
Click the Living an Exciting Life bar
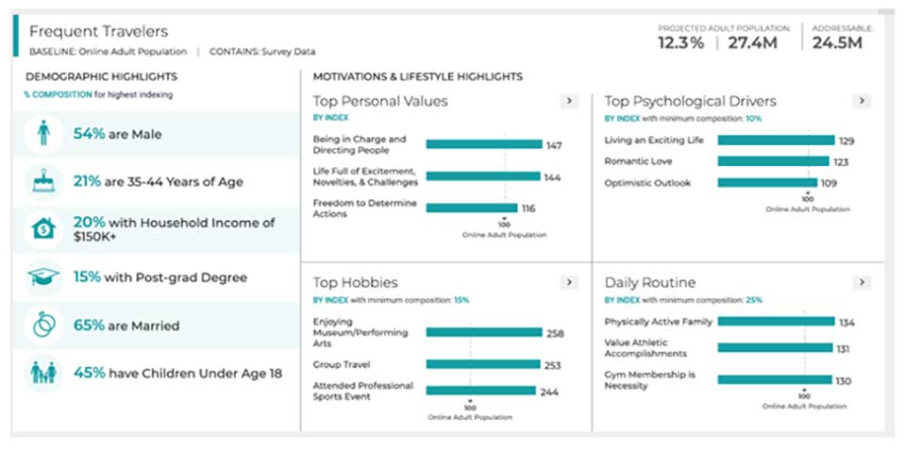[776, 141]
